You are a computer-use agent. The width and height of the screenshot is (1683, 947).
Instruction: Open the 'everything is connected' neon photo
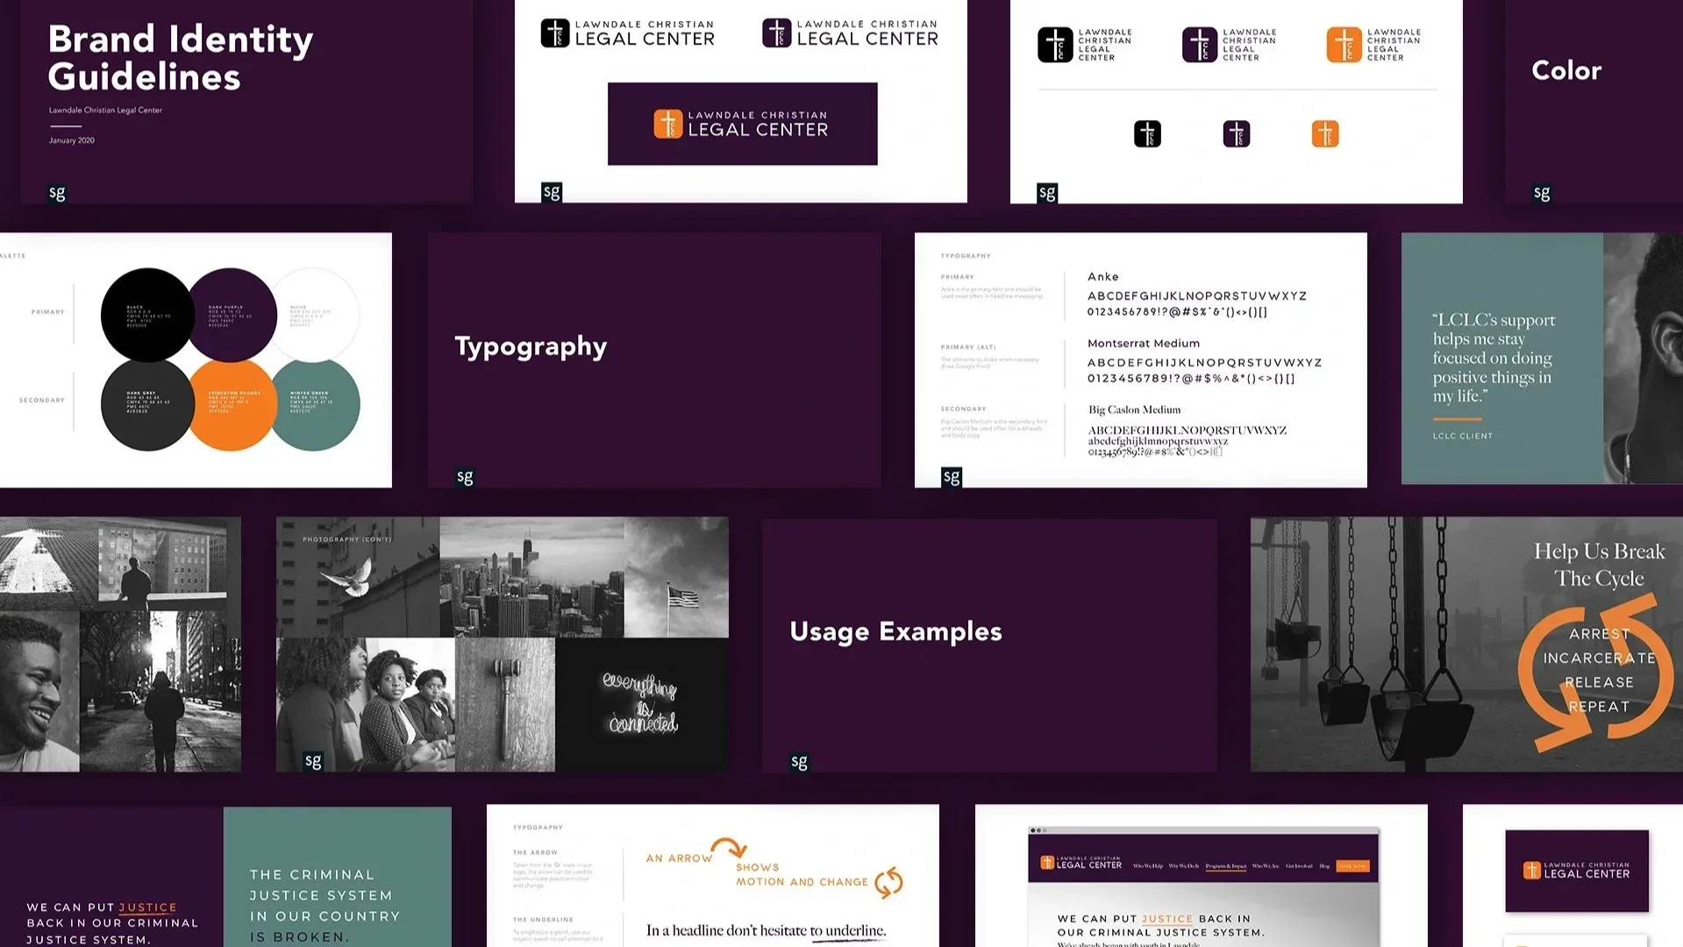click(x=642, y=704)
